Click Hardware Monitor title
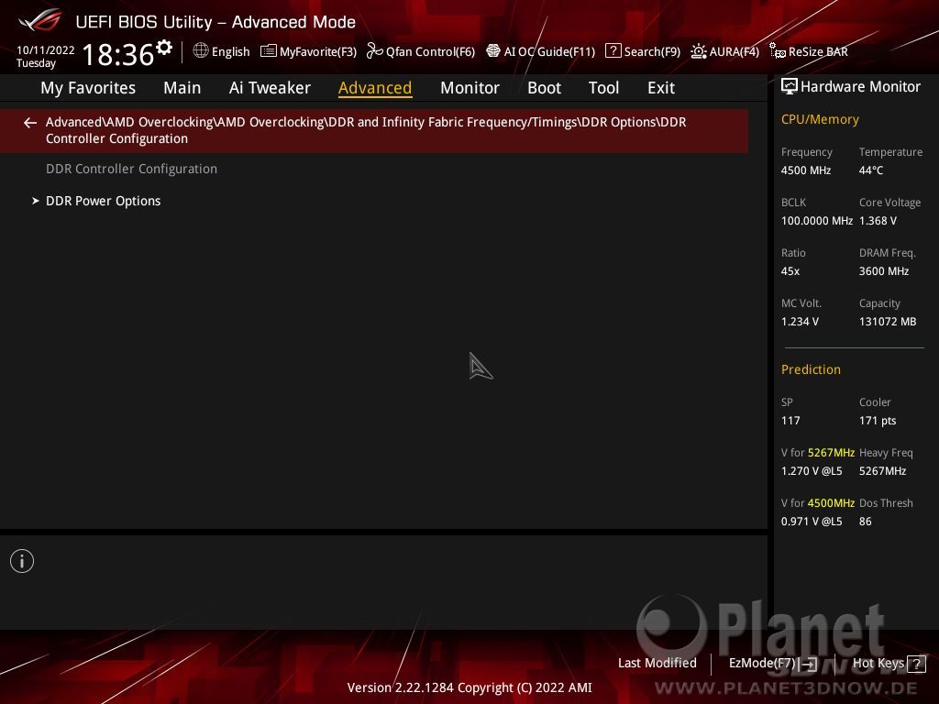The height and width of the screenshot is (704, 939). point(860,87)
